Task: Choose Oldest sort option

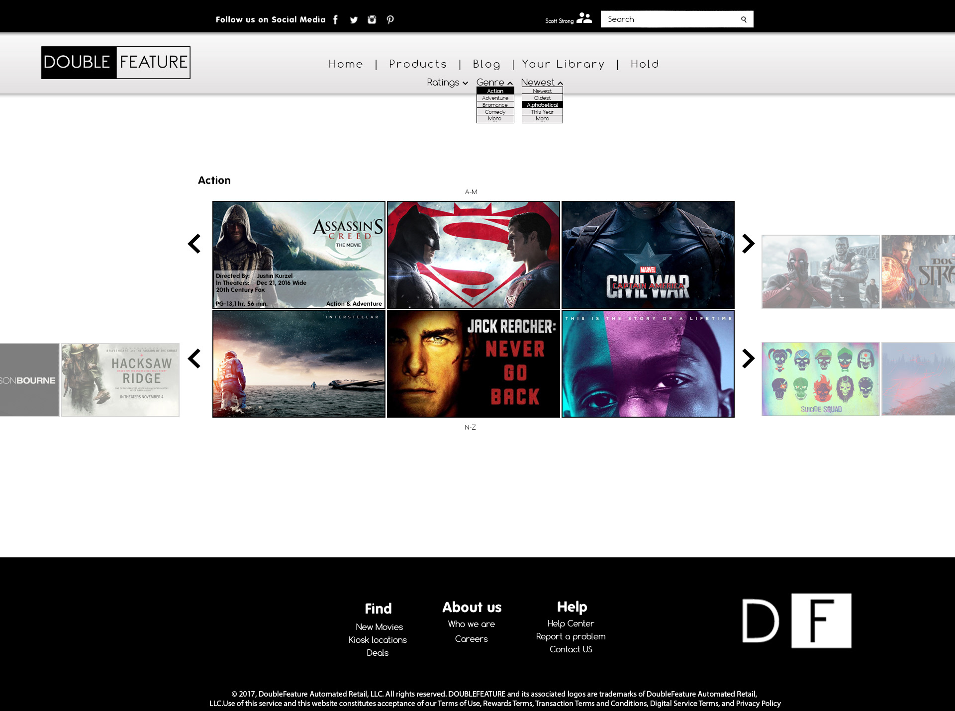Action: (x=542, y=98)
